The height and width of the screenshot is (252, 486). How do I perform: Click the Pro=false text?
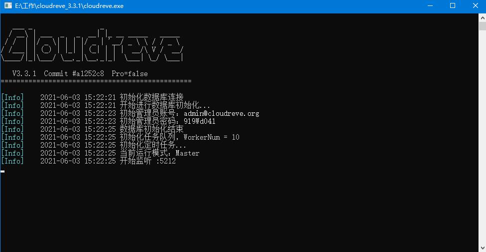click(x=129, y=74)
